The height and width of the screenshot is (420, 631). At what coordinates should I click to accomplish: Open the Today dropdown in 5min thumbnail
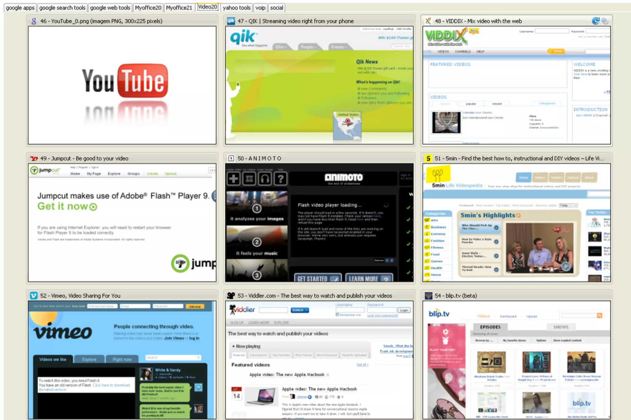568,205
